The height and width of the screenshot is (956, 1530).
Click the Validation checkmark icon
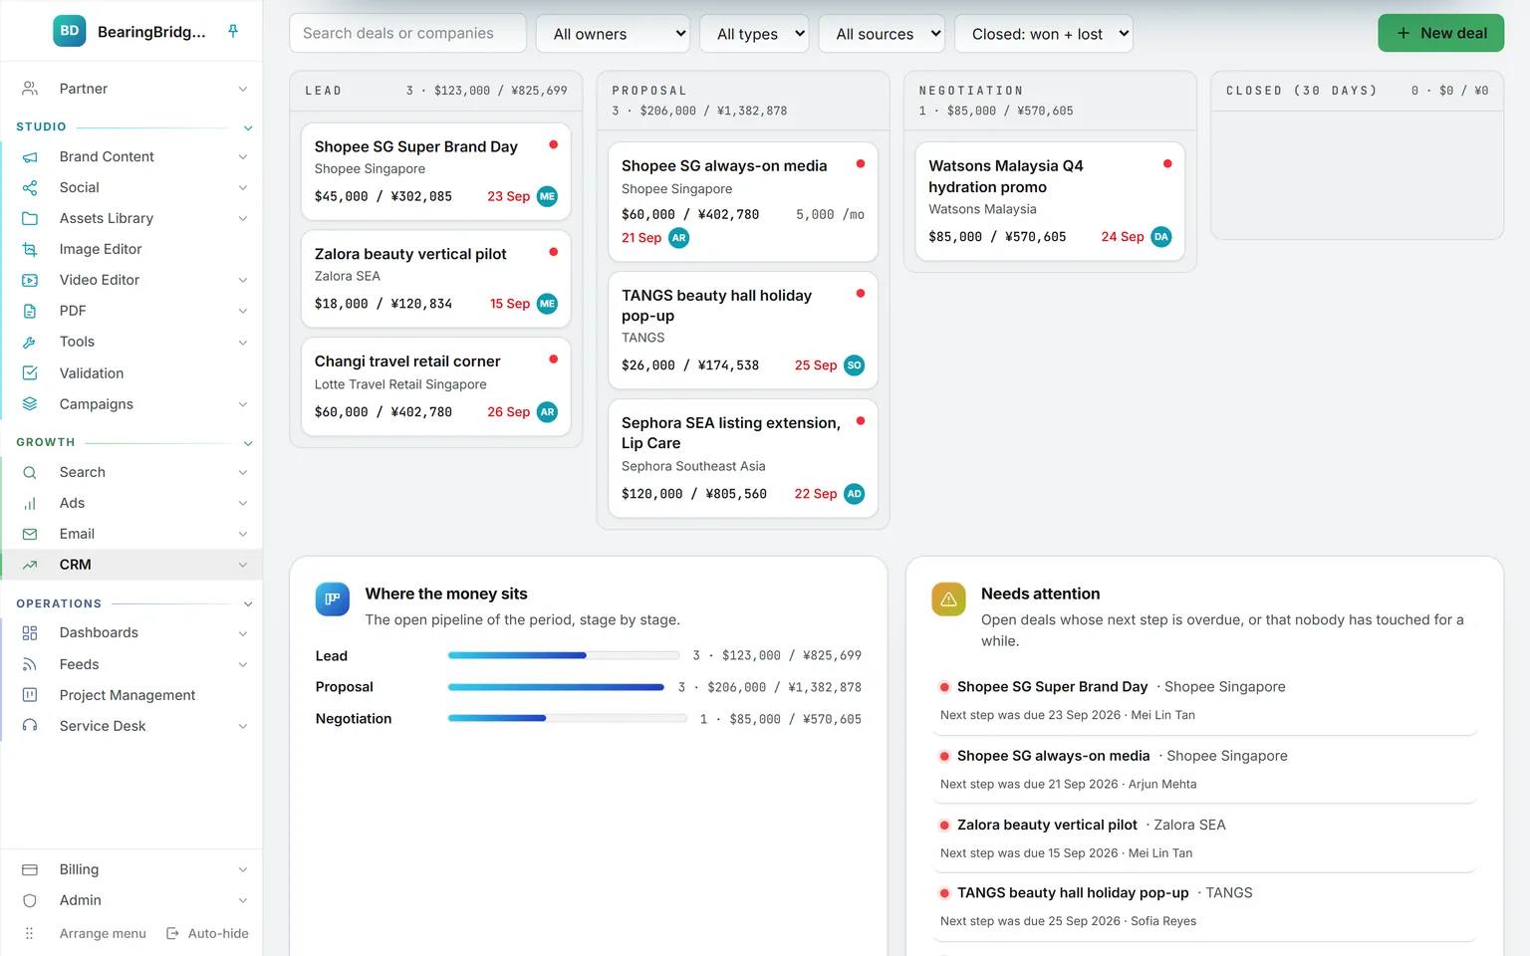pos(30,372)
